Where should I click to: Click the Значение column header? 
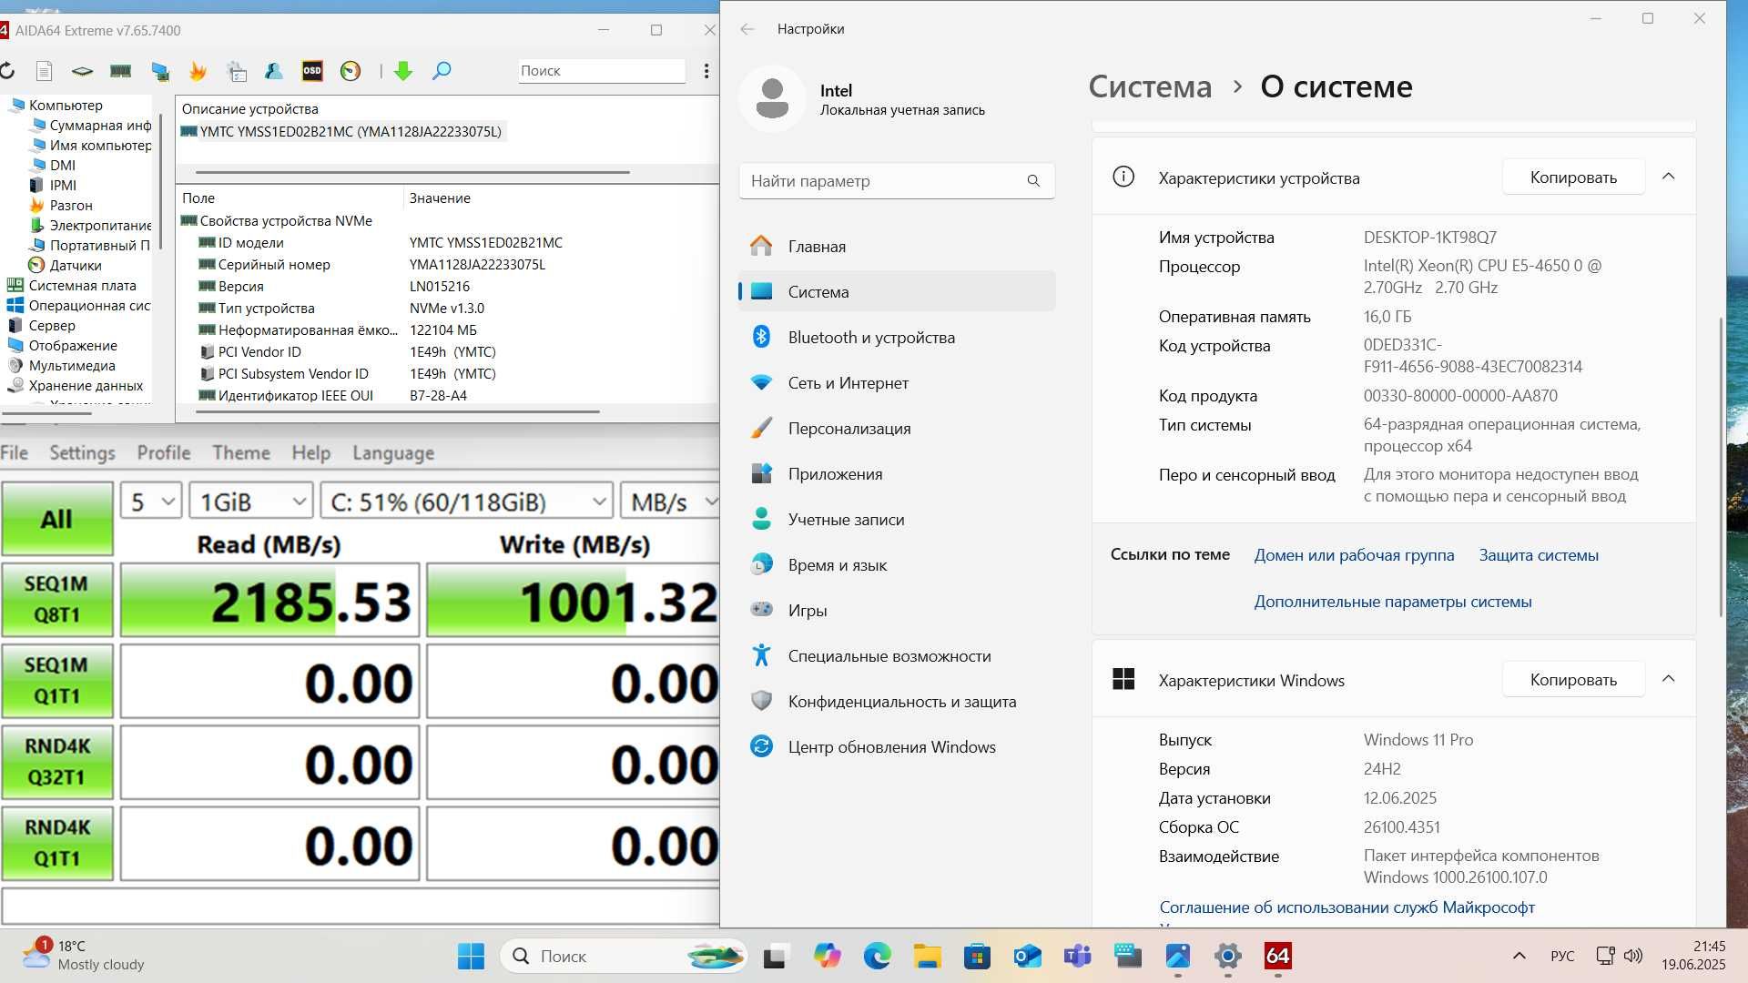tap(440, 198)
